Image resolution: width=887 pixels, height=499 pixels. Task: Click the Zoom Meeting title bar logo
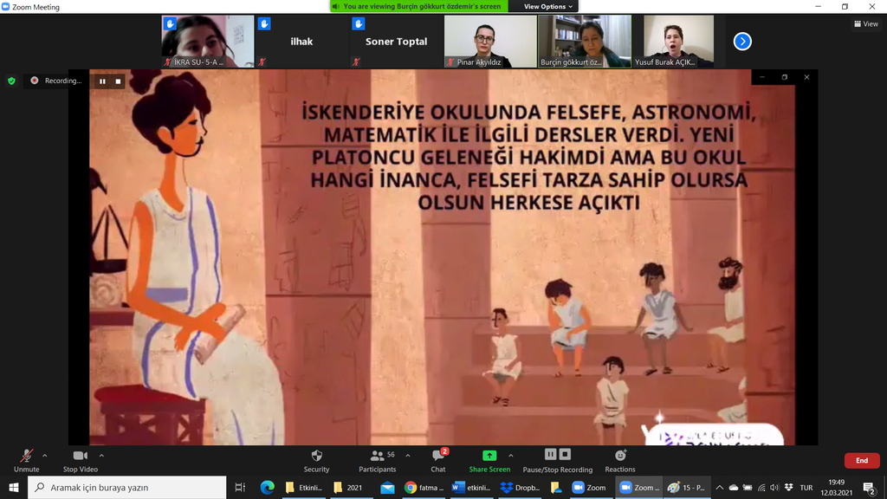[x=6, y=7]
